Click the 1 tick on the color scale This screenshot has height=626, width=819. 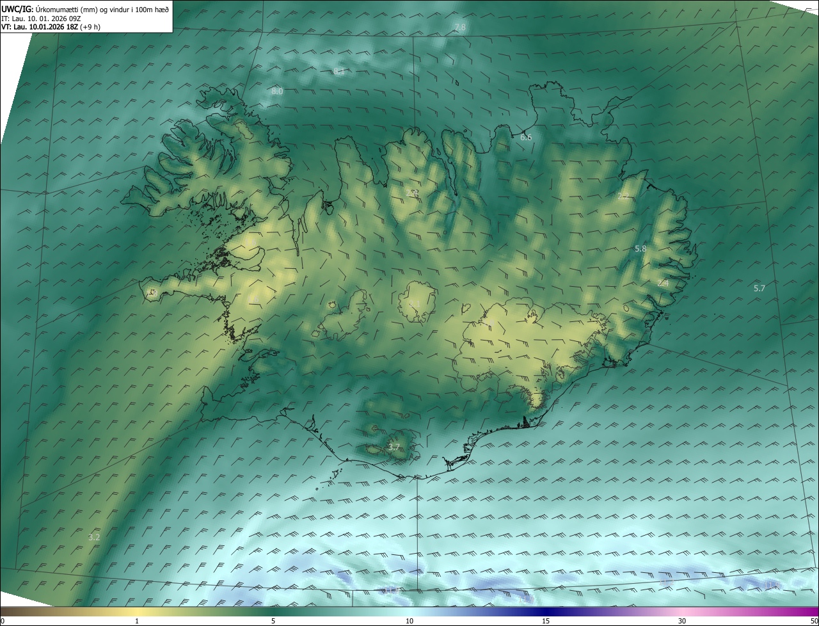click(x=137, y=621)
